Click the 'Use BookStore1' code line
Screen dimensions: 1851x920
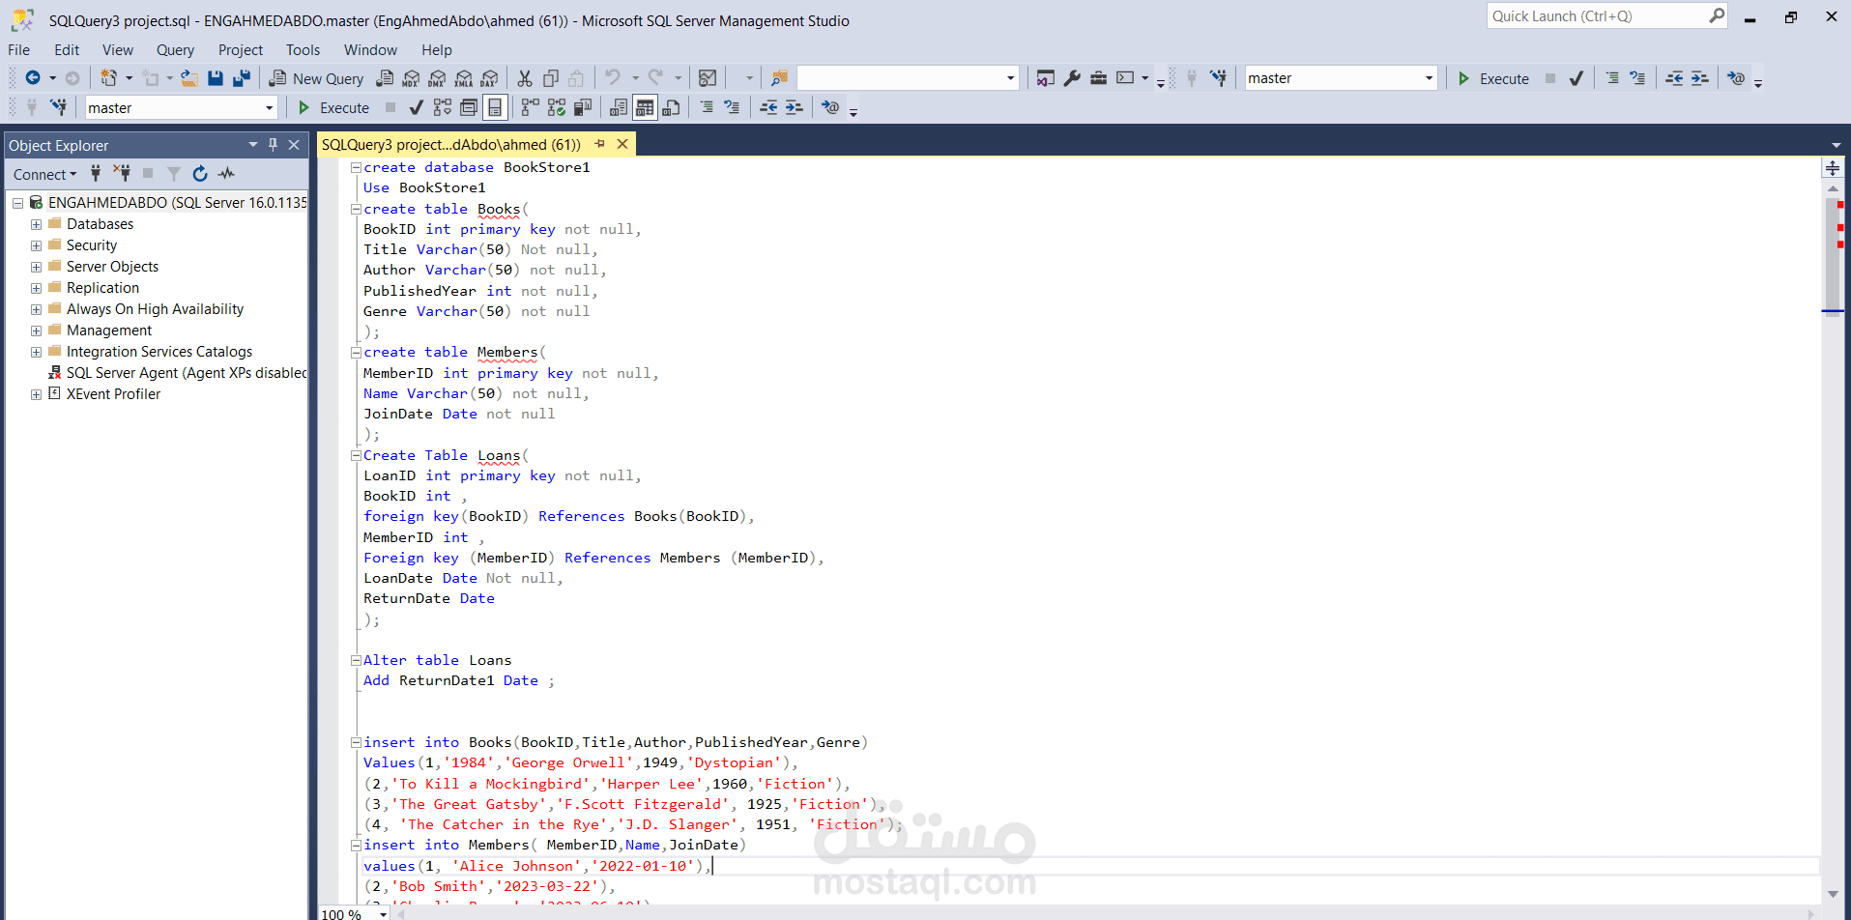424,188
